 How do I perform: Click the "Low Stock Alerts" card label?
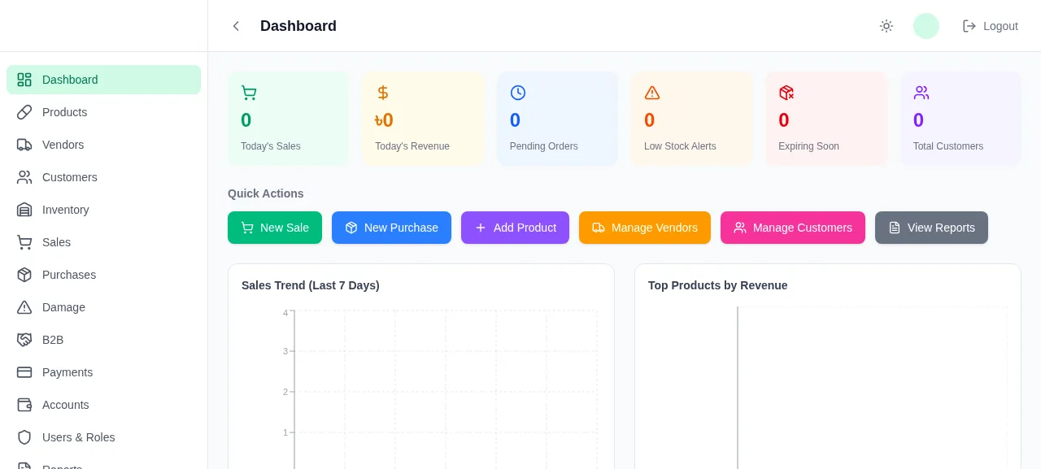point(680,146)
